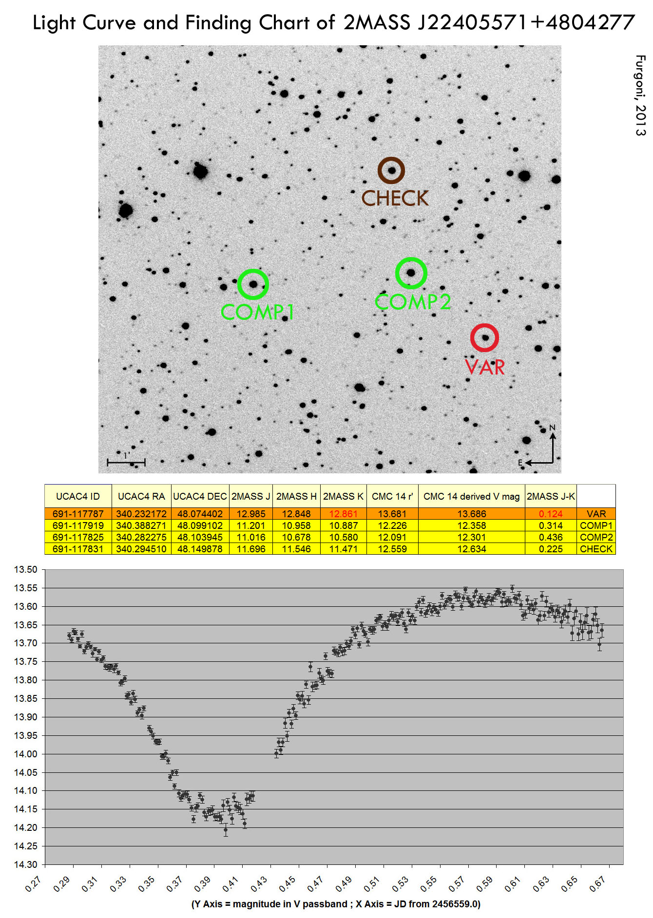Click the 'CHECK' label in finding chart
653x918 pixels.
[395, 198]
